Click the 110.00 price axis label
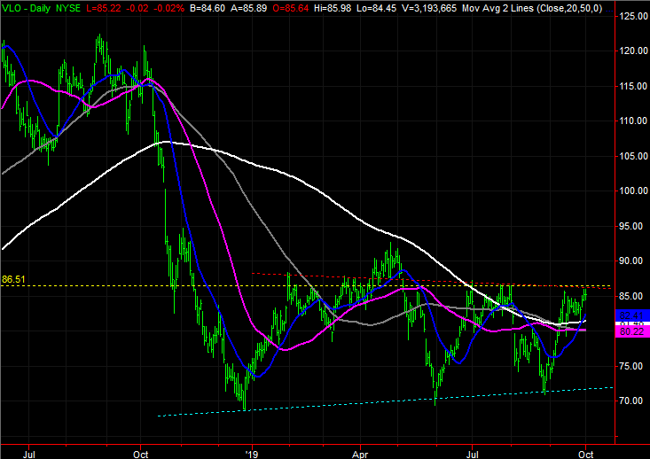Image resolution: width=650 pixels, height=459 pixels. point(633,121)
